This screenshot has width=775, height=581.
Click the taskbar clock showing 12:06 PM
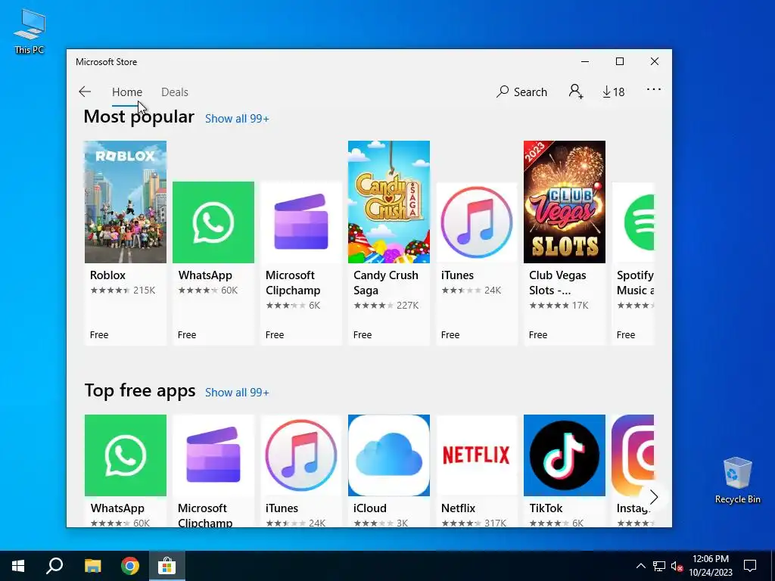pyautogui.click(x=711, y=566)
